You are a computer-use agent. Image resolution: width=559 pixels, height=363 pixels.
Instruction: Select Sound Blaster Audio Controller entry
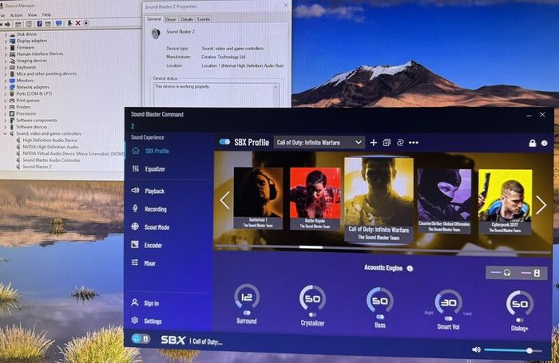[x=51, y=160]
